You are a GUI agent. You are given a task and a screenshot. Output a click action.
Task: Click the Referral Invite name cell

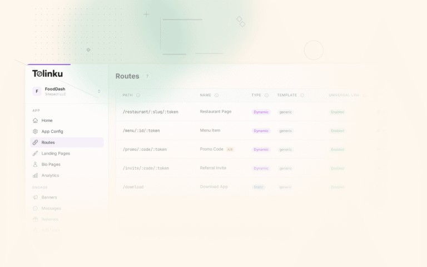(x=213, y=168)
